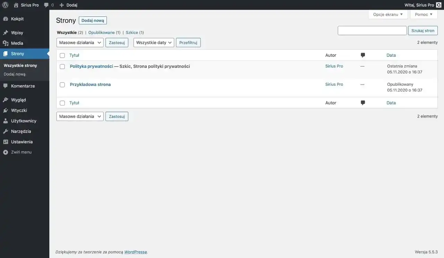This screenshot has width=444, height=258.
Task: Check the Przykładowa strona row checkbox
Action: click(62, 84)
